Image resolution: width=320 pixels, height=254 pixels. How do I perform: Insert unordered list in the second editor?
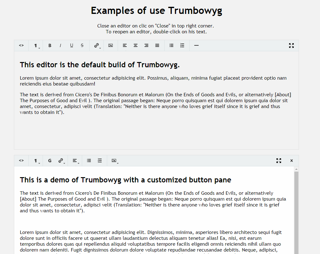(x=89, y=160)
